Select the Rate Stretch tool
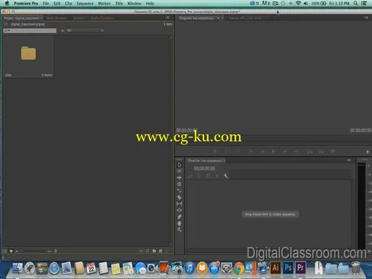Image resolution: width=372 pixels, height=279 pixels. (x=179, y=190)
